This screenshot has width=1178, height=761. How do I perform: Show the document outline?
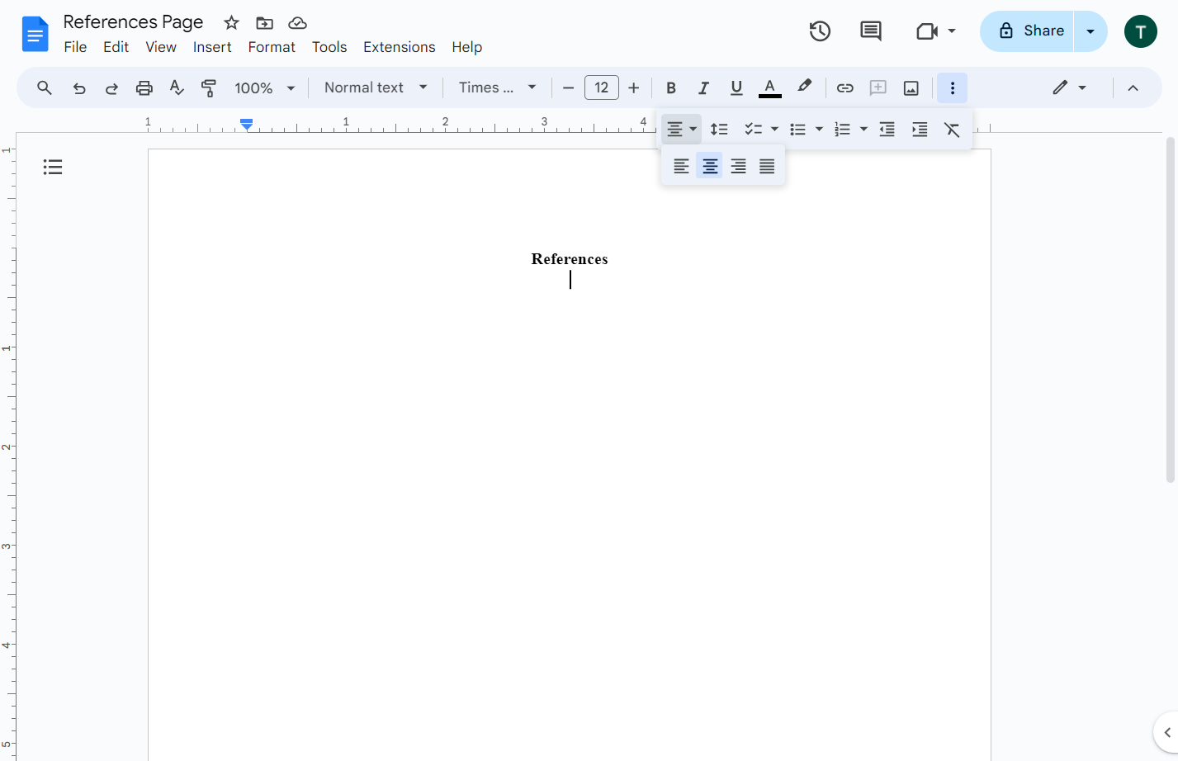[53, 168]
